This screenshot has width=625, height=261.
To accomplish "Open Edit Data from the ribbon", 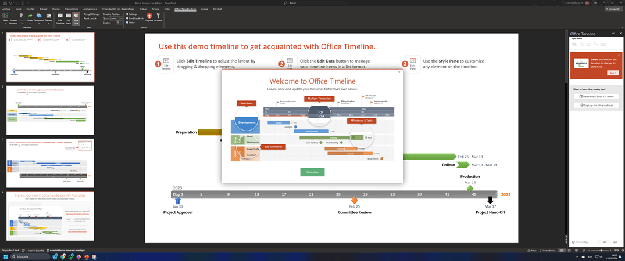I will 68,19.
